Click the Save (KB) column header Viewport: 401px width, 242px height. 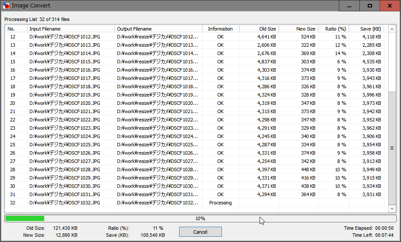(368, 29)
